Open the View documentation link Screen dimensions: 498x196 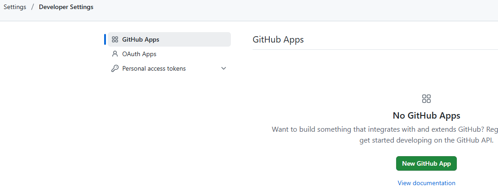(x=426, y=183)
